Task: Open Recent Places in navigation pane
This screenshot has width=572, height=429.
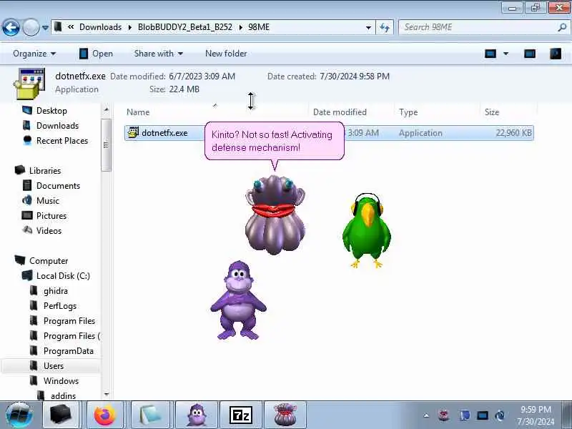Action: [62, 140]
